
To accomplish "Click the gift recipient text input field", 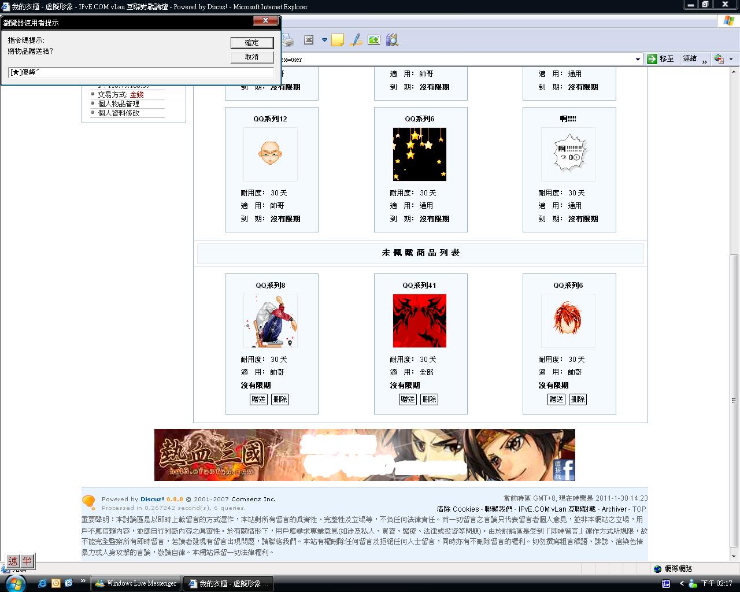I will coord(140,72).
